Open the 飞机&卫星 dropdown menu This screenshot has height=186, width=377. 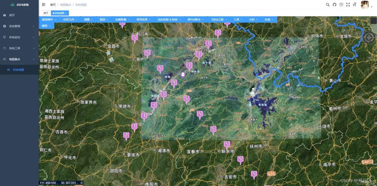tap(219, 19)
